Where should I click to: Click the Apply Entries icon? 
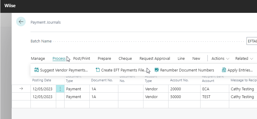coord(224,70)
